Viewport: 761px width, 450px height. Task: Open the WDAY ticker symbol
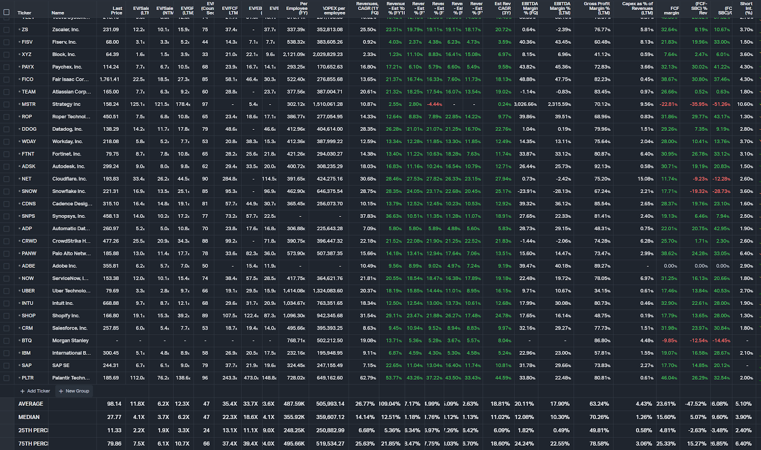29,141
